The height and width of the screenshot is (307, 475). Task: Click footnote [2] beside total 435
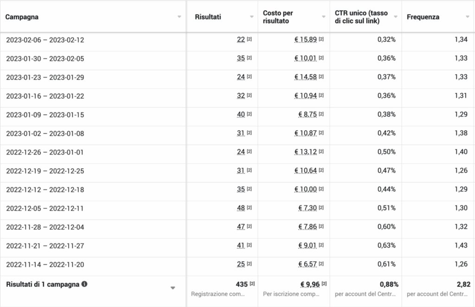coord(252,284)
